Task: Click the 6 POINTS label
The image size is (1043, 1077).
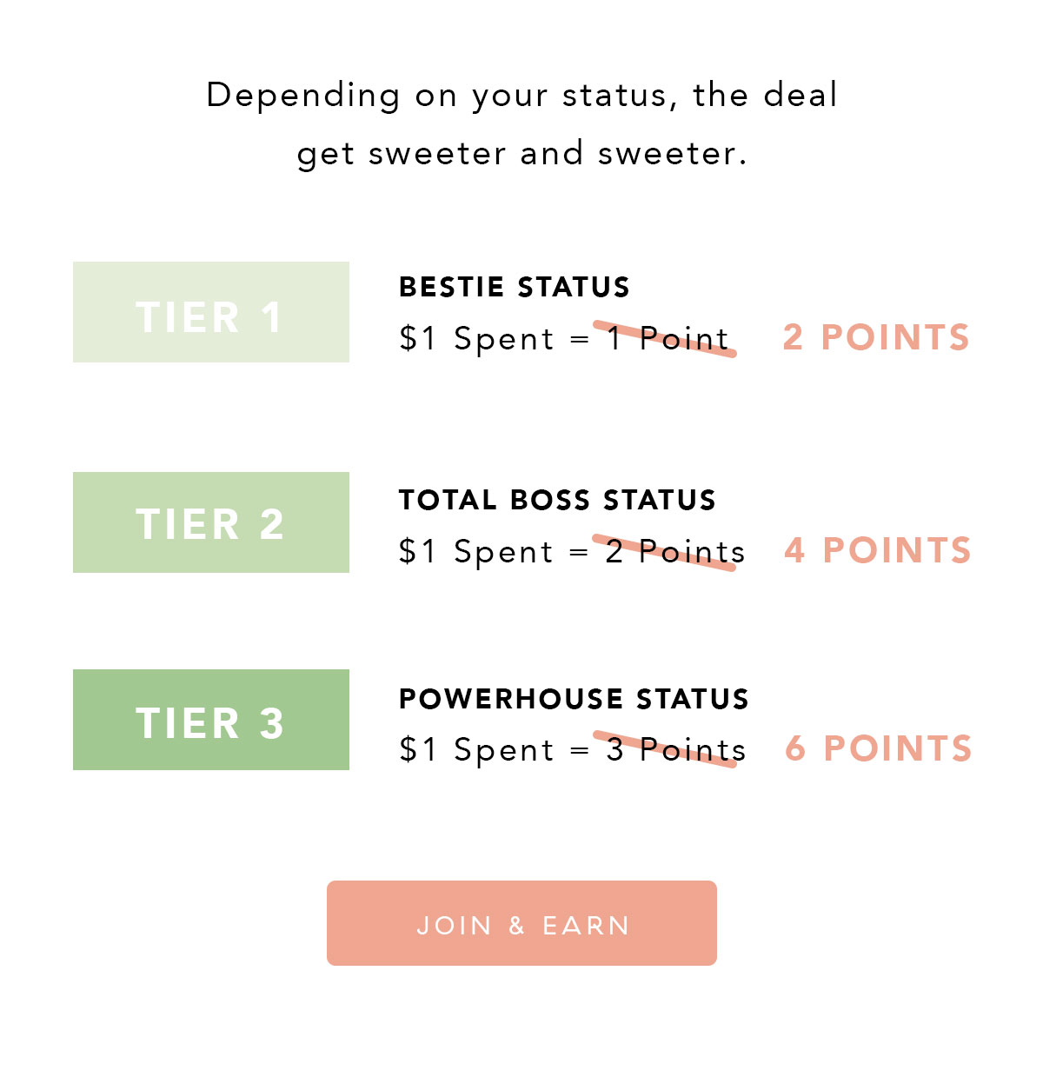Action: click(879, 748)
